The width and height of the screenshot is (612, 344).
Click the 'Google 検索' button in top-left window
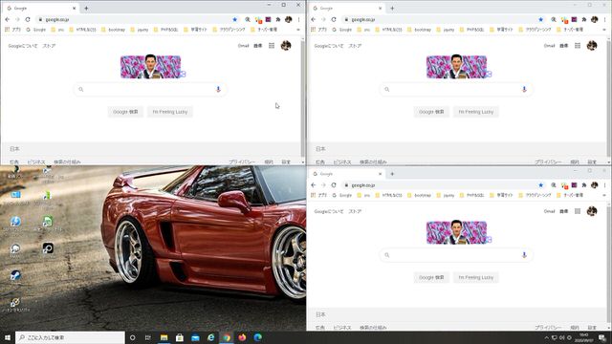pyautogui.click(x=125, y=112)
